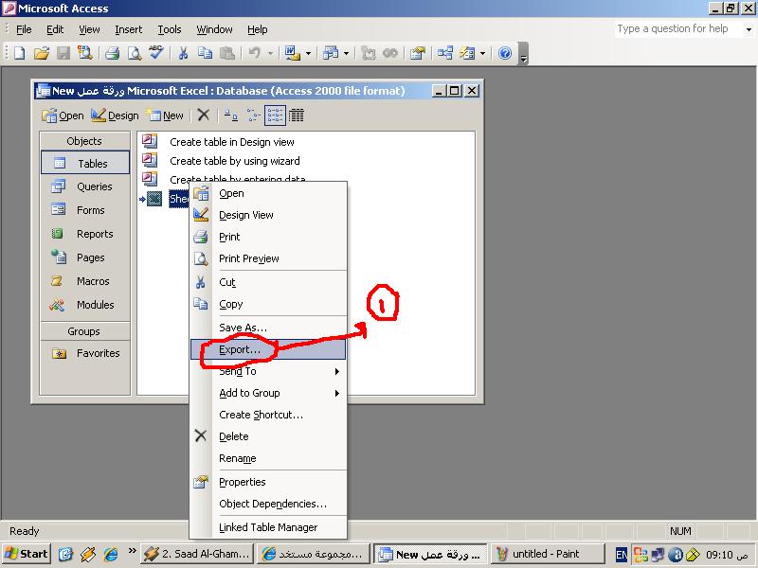The image size is (758, 568).
Task: Click the Relationships toolbar icon
Action: pos(444,54)
